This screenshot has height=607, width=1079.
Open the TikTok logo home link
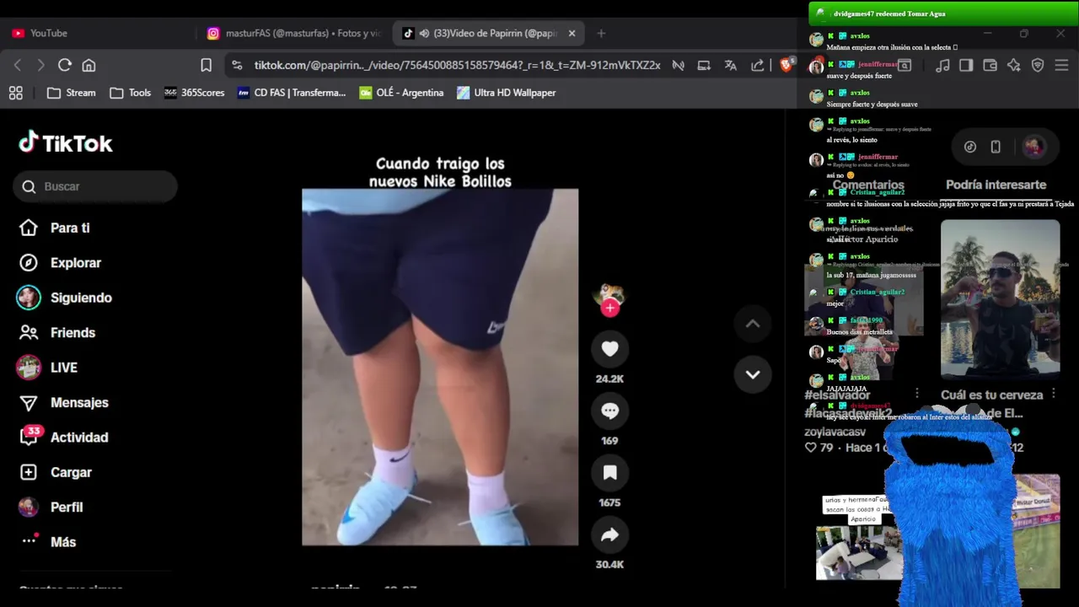point(66,143)
